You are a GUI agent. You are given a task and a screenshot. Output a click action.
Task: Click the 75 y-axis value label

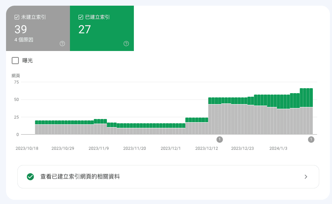click(16, 82)
